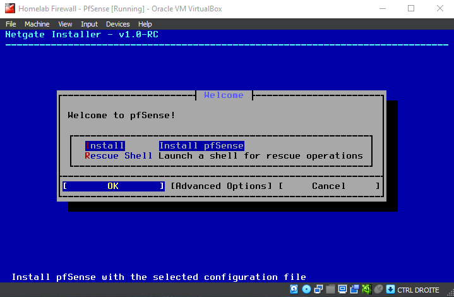Click the 'Install pfSense' description text

[201, 145]
